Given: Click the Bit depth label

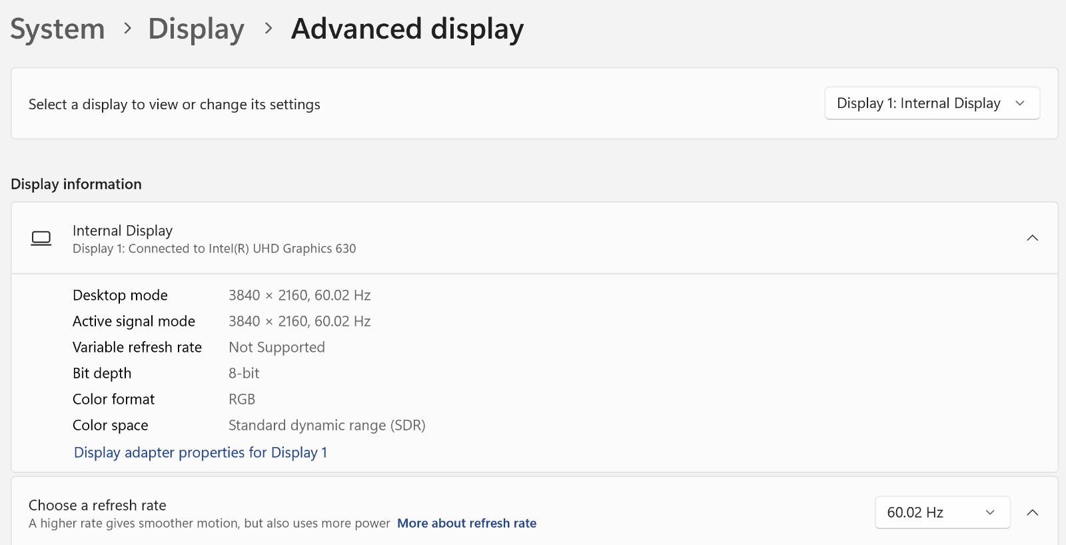Looking at the screenshot, I should (x=102, y=373).
